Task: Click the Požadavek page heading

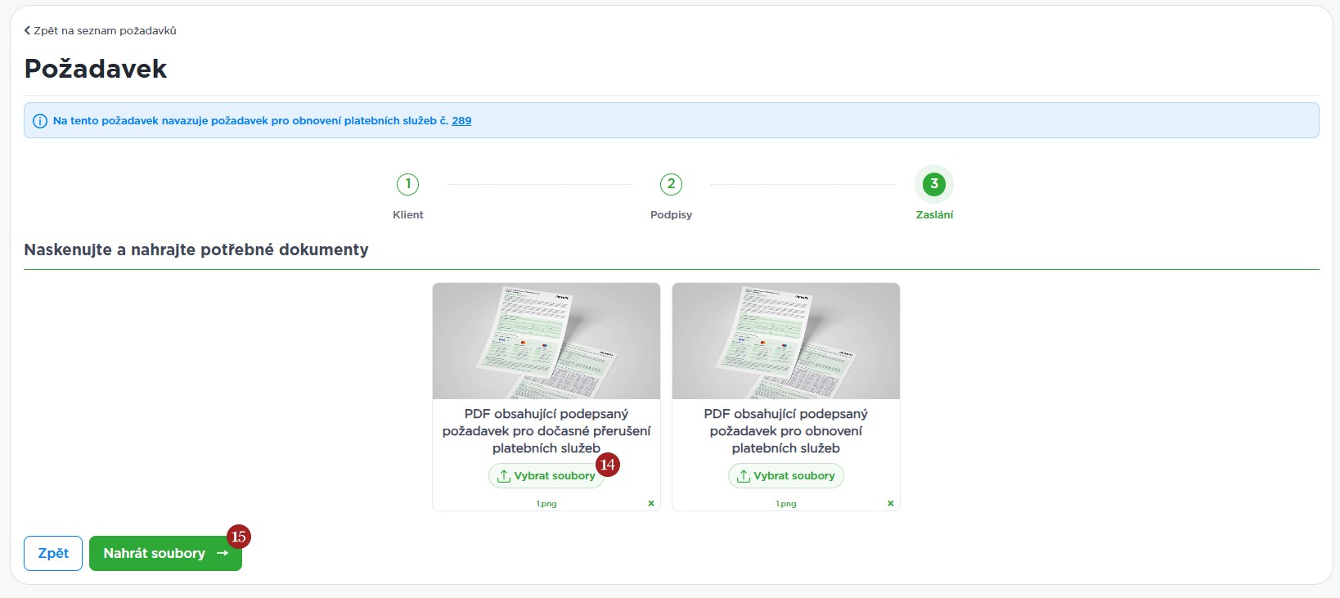Action: point(96,69)
